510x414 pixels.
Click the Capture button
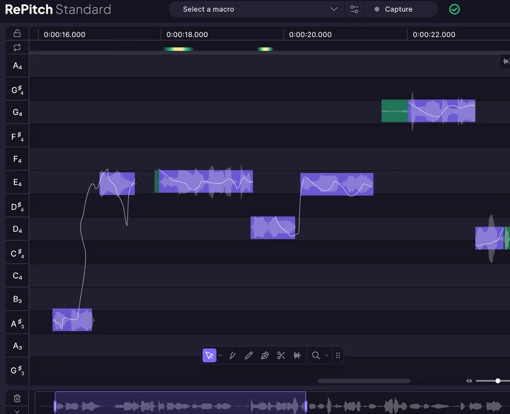398,9
